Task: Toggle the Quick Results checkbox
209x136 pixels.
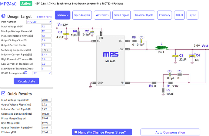Action: pyautogui.click(x=3, y=93)
